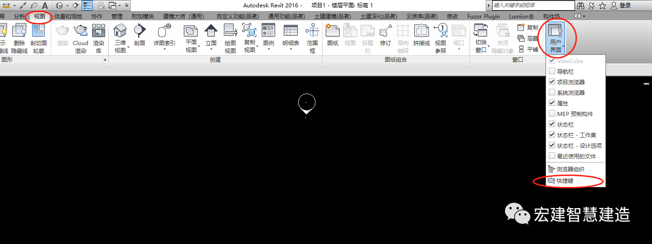
Task: Select the Matchline (拼接线) tool
Action: pyautogui.click(x=421, y=35)
